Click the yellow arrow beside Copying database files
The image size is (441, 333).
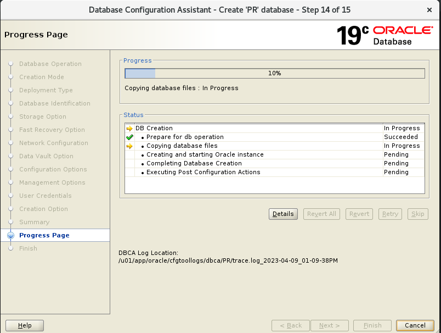pyautogui.click(x=129, y=146)
